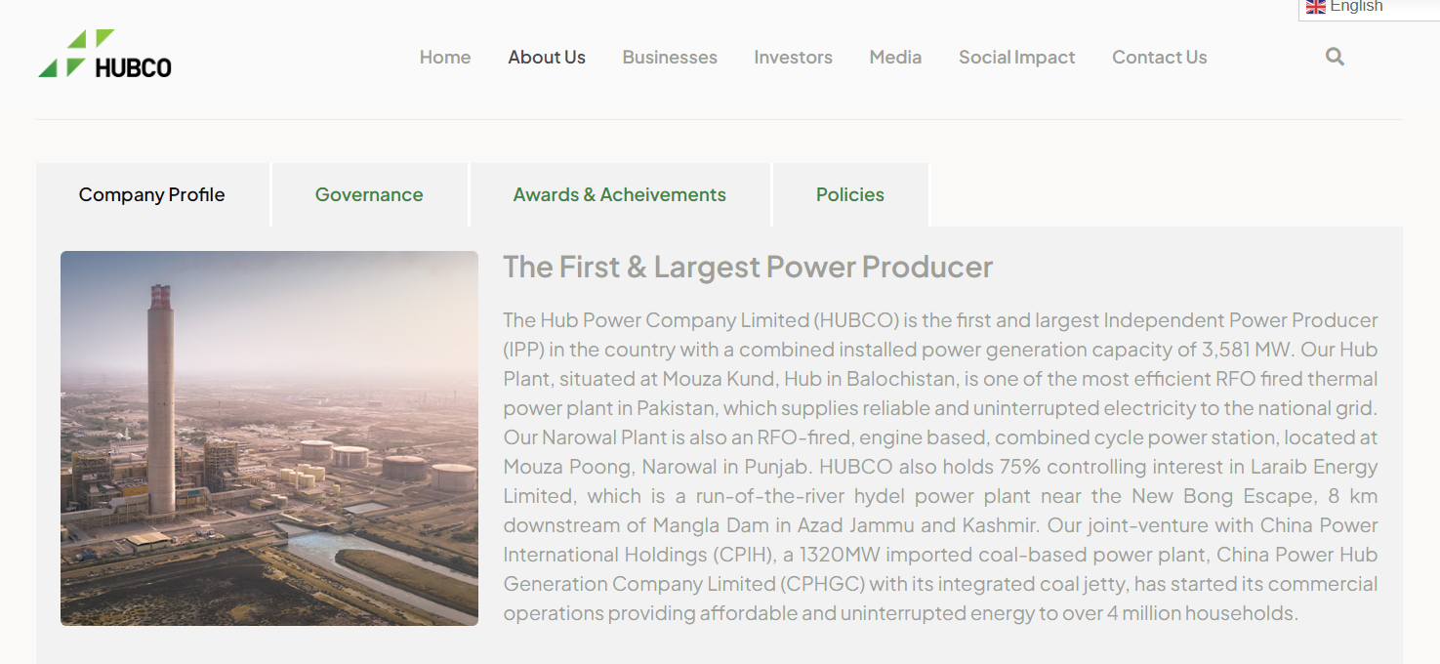Go to the Home menu item
This screenshot has width=1440, height=664.
[445, 58]
